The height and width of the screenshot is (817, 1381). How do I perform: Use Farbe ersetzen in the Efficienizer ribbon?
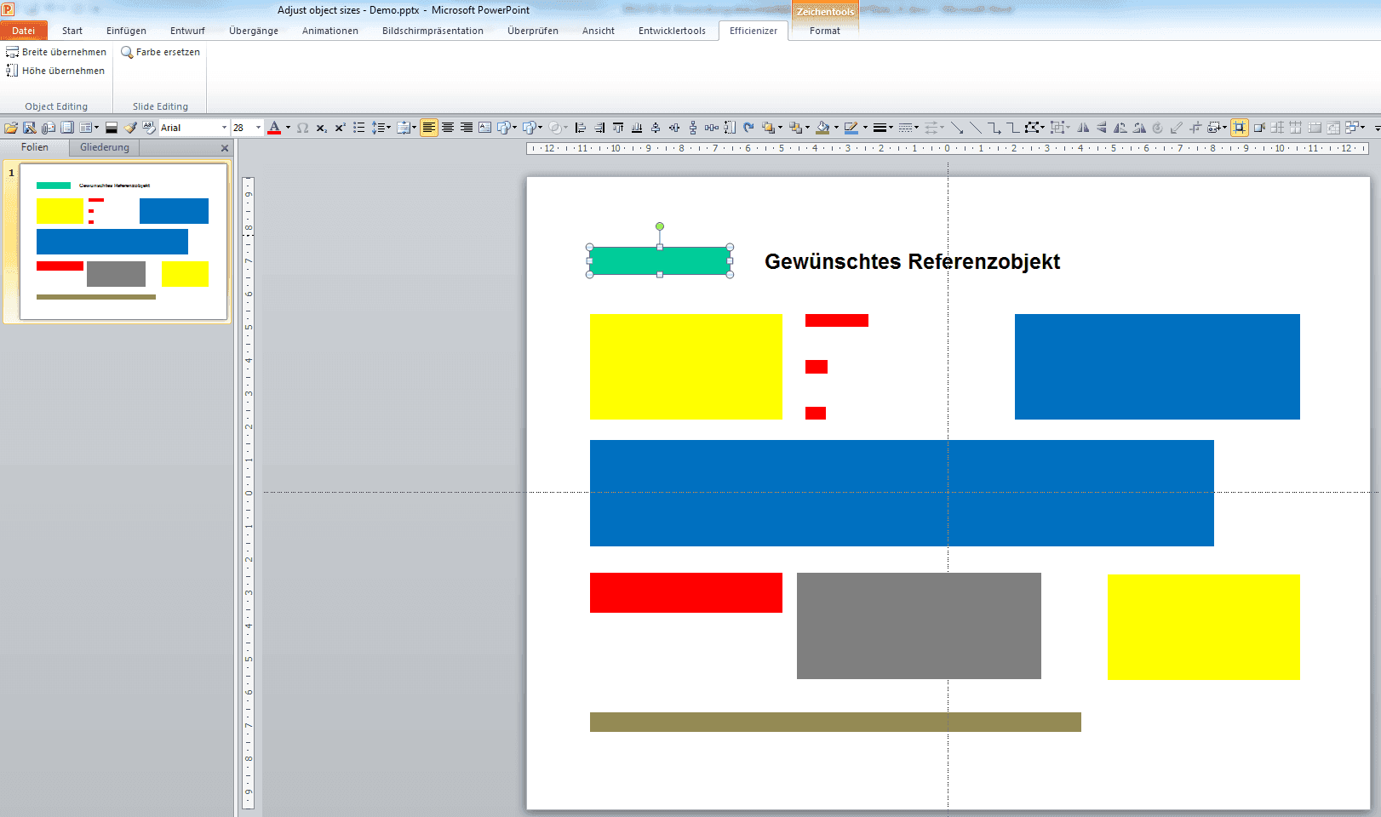click(x=160, y=51)
